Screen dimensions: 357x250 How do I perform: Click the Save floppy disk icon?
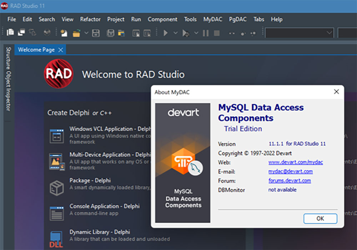[x=96, y=33]
